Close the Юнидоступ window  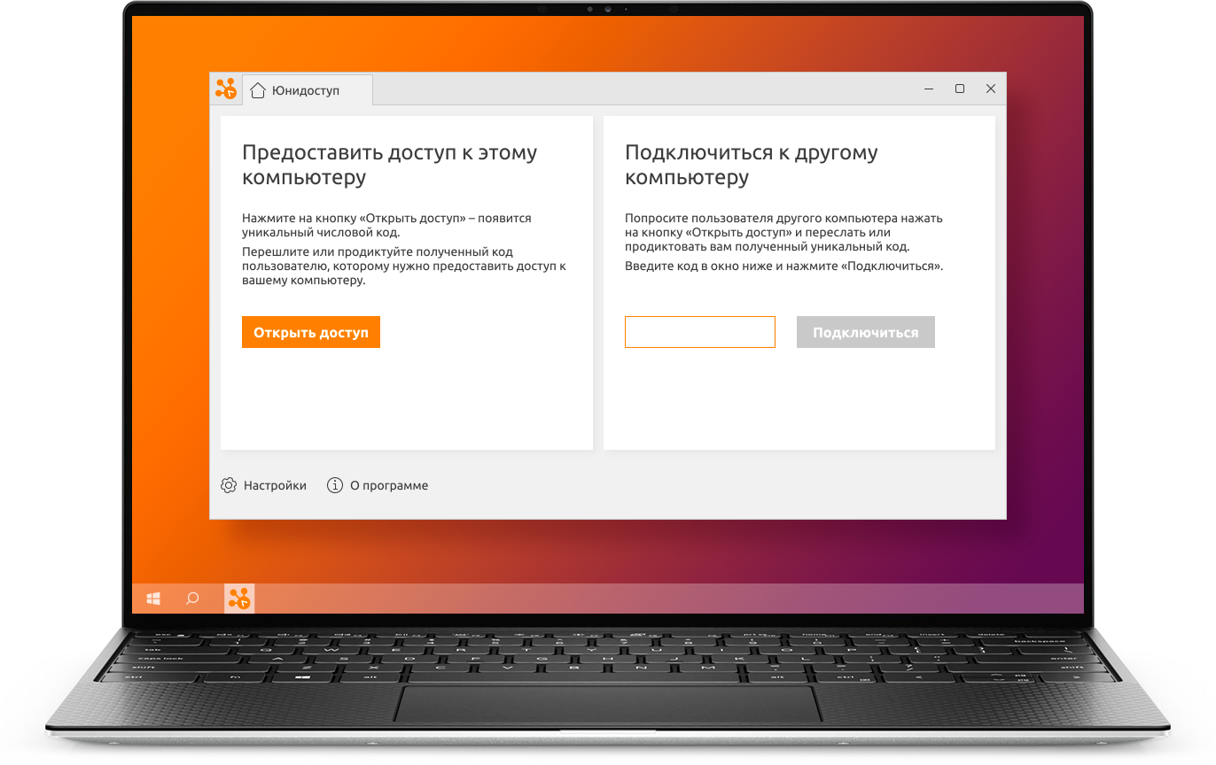coord(991,89)
